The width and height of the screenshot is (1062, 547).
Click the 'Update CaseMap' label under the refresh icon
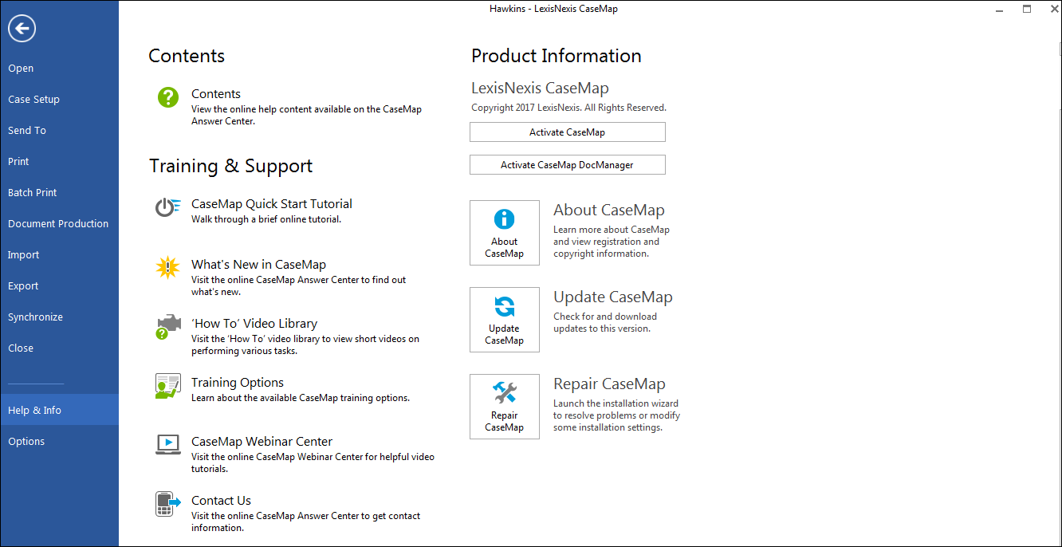point(505,335)
